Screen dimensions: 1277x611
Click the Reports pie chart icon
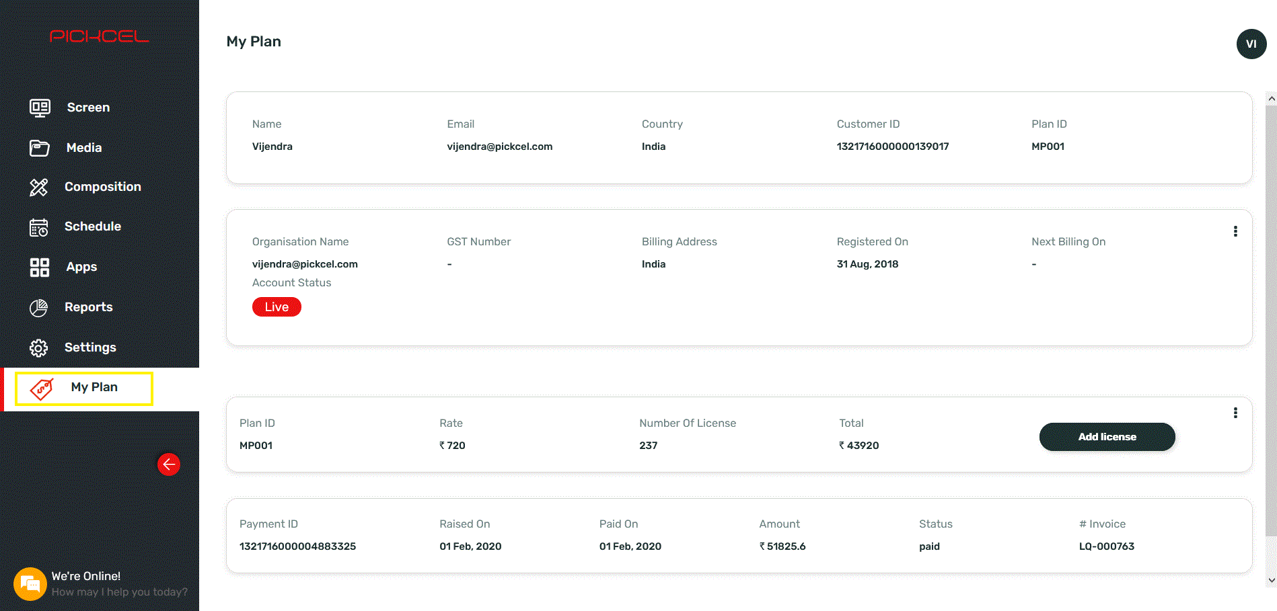pyautogui.click(x=39, y=308)
